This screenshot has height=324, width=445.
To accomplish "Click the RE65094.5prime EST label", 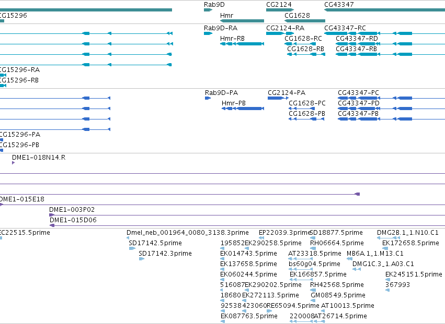I will [x=293, y=306].
